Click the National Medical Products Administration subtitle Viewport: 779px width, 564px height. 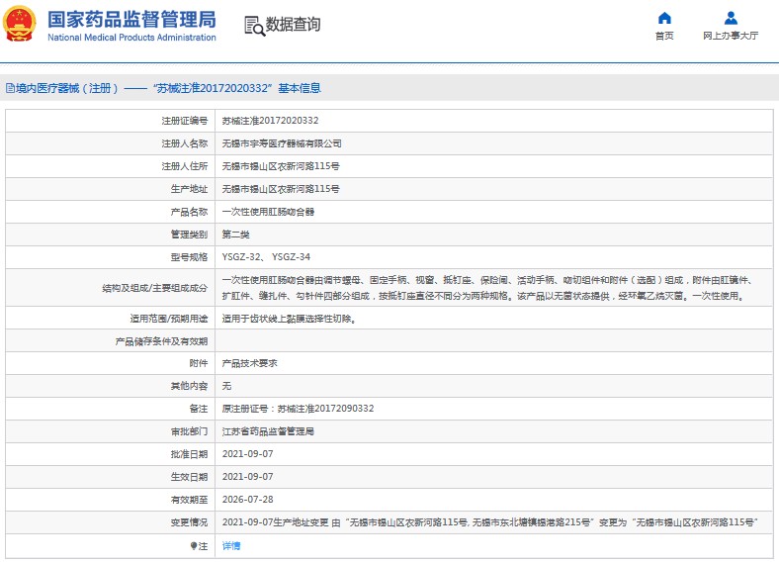pyautogui.click(x=130, y=38)
